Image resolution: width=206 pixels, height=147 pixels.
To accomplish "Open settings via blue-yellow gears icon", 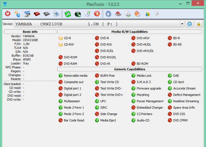I will 17,14.
